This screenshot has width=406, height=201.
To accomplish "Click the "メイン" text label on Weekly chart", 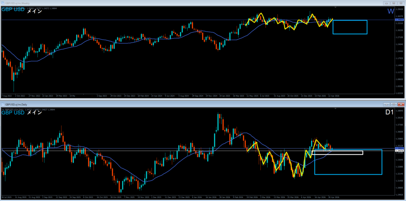I will point(34,11).
